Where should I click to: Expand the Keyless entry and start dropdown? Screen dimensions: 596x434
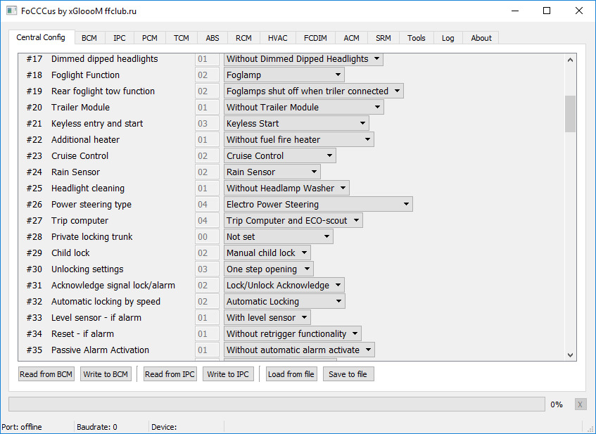tap(296, 124)
